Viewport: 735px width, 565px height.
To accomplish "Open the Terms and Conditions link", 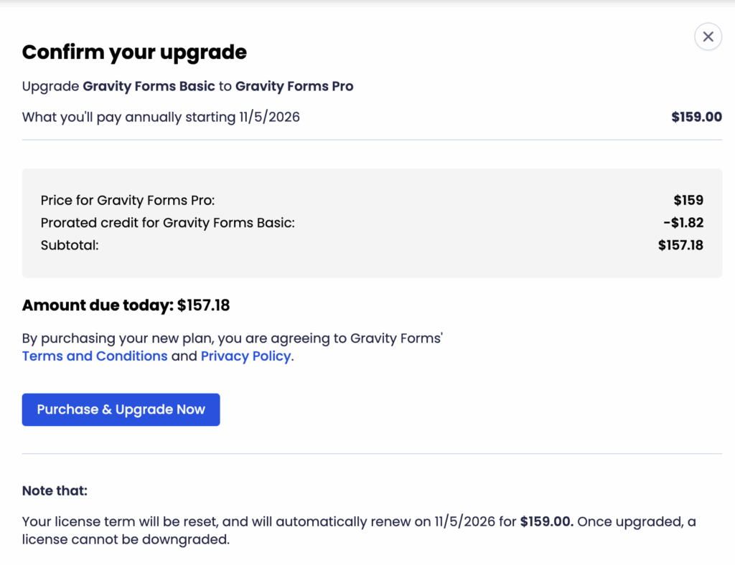I will pos(94,356).
